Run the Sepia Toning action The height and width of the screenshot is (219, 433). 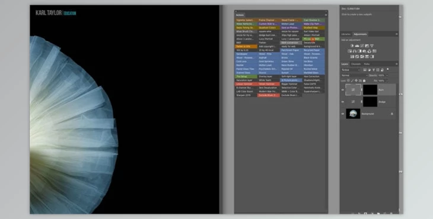click(x=246, y=28)
